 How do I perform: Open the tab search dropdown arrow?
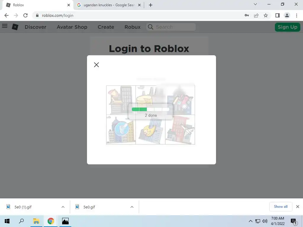pos(255,4)
